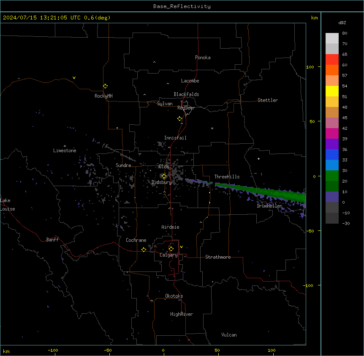Click the Limestone label

point(65,151)
